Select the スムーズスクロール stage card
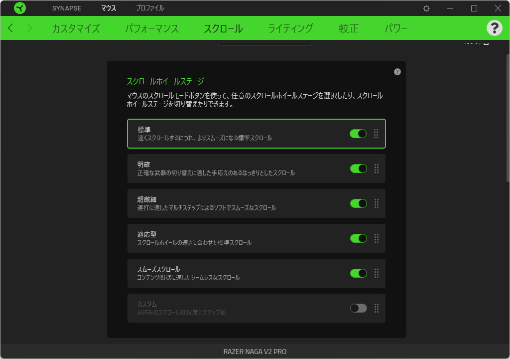Screen dimensions: 510x359 pyautogui.click(x=256, y=273)
